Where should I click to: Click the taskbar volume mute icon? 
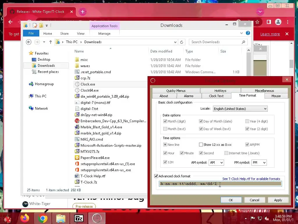tap(267, 218)
